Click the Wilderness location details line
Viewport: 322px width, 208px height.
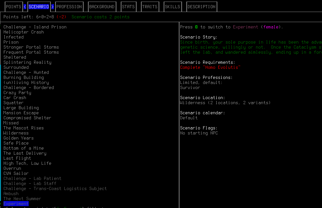(225, 103)
